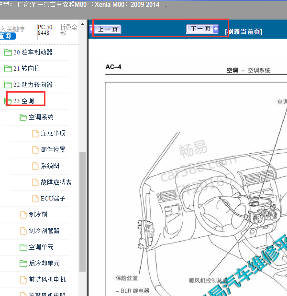Open the 制冷剂管路 document
287x296 pixels.
[44, 231]
